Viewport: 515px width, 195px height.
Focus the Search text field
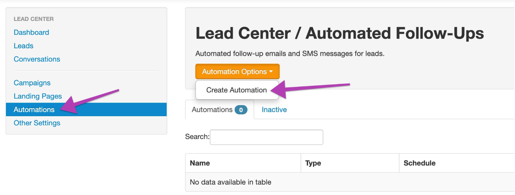coord(266,137)
